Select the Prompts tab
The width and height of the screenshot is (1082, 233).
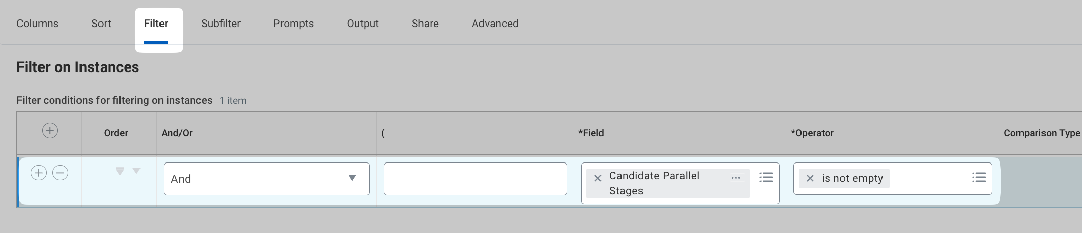tap(293, 24)
